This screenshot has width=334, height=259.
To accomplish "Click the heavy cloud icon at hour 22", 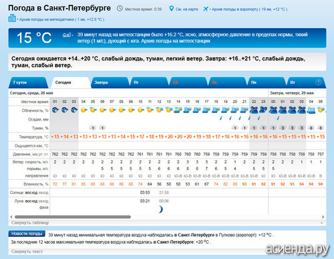I will coord(254,110).
